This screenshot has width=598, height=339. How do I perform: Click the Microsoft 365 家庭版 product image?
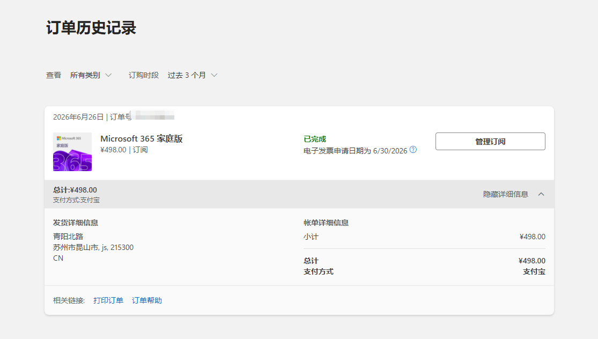(72, 152)
